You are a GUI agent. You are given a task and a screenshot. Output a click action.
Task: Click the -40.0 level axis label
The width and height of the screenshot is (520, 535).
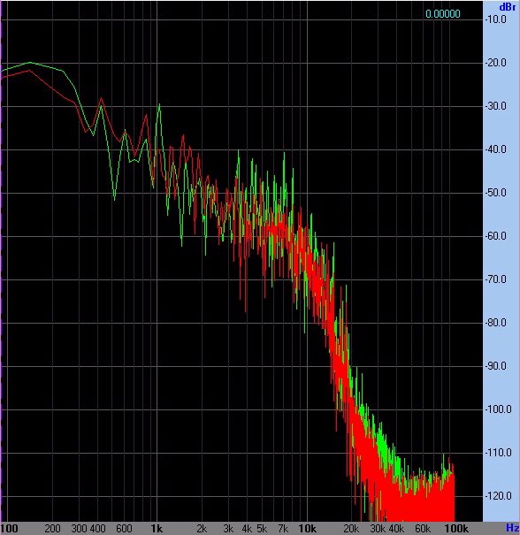[x=496, y=149]
